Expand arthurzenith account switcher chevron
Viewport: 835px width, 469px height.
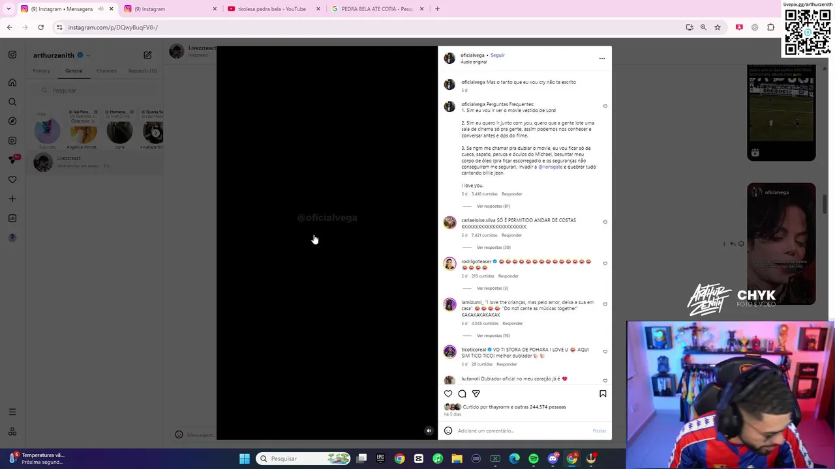point(88,55)
